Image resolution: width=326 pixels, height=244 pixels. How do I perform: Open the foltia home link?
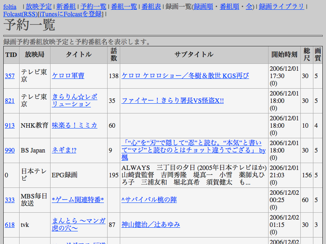(x=10, y=7)
